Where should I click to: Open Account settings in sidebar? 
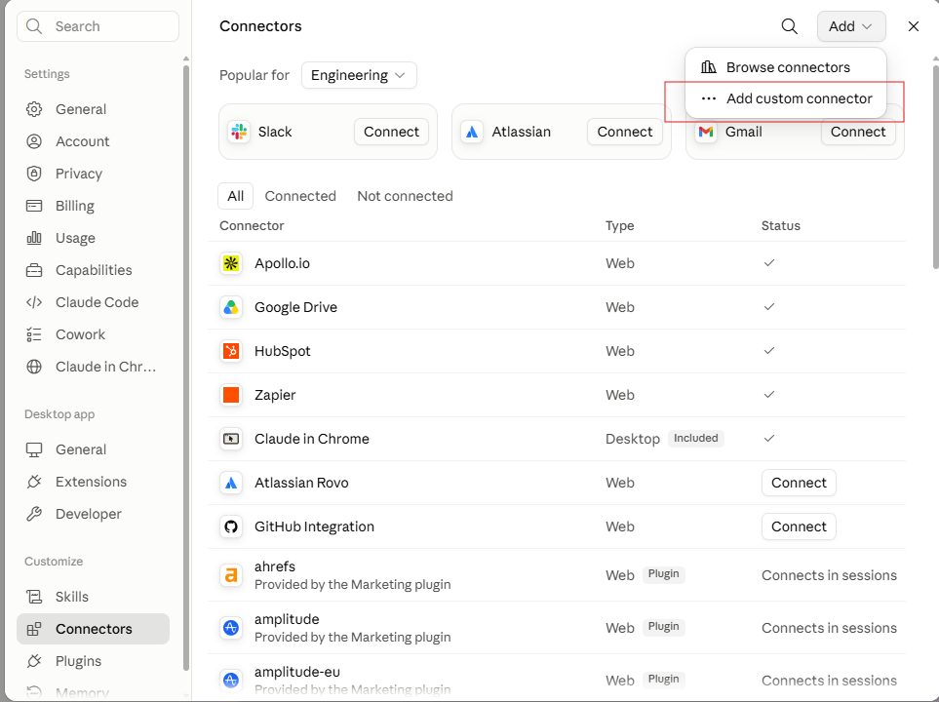93,141
